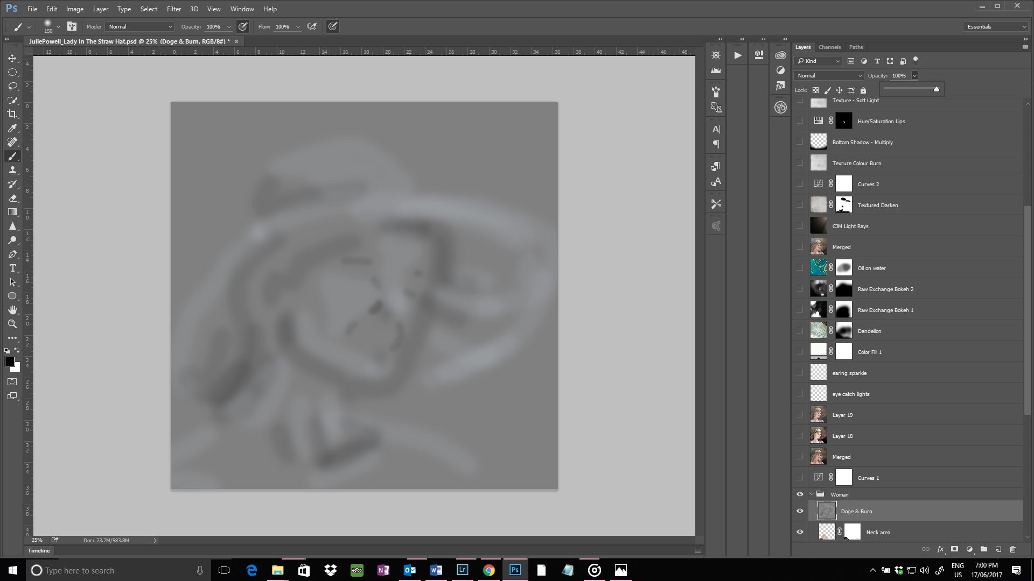Show the Curves 1 layer

pyautogui.click(x=800, y=478)
